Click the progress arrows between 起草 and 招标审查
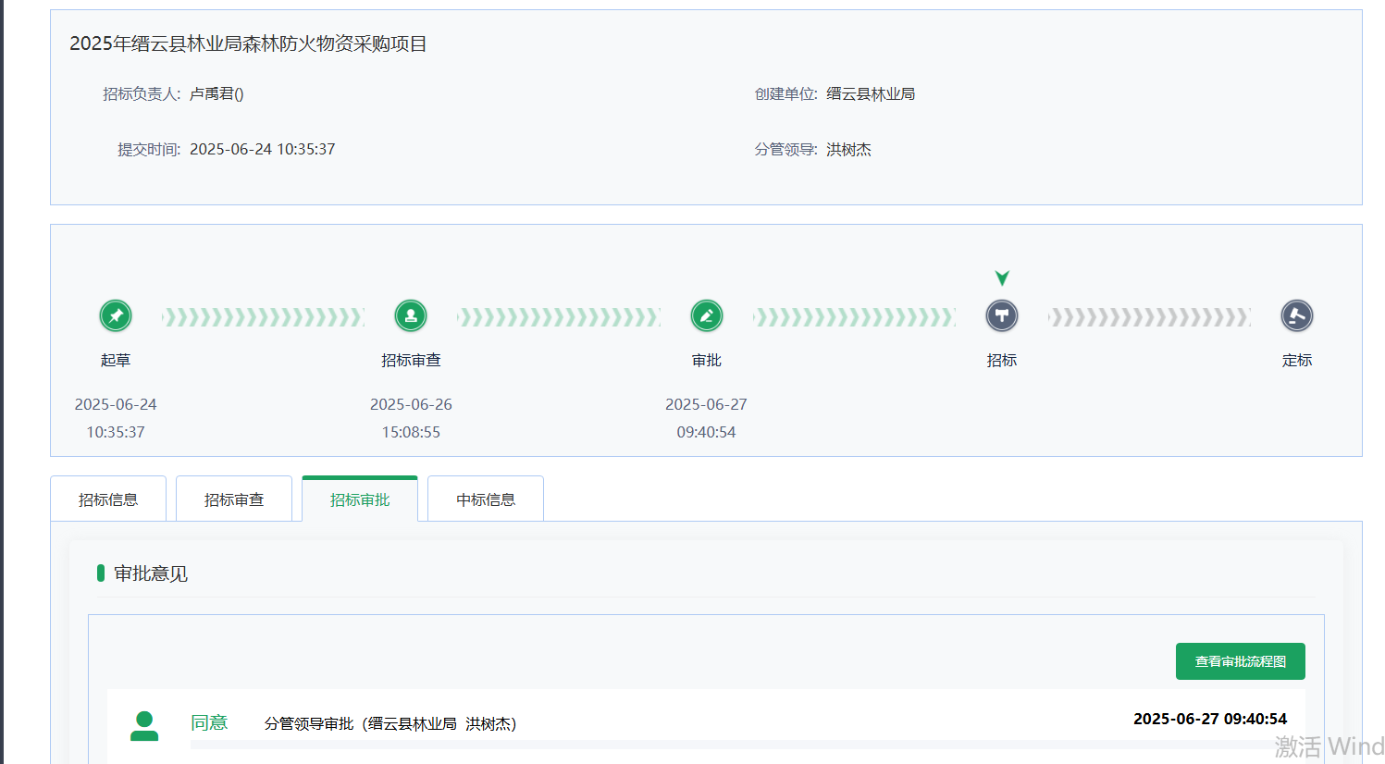 (x=263, y=317)
